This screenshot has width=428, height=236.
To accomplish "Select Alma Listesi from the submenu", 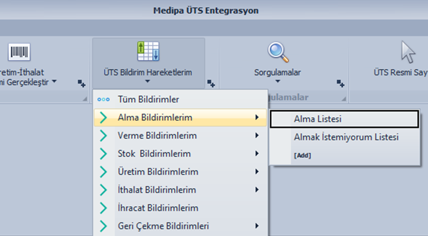I will click(x=317, y=119).
